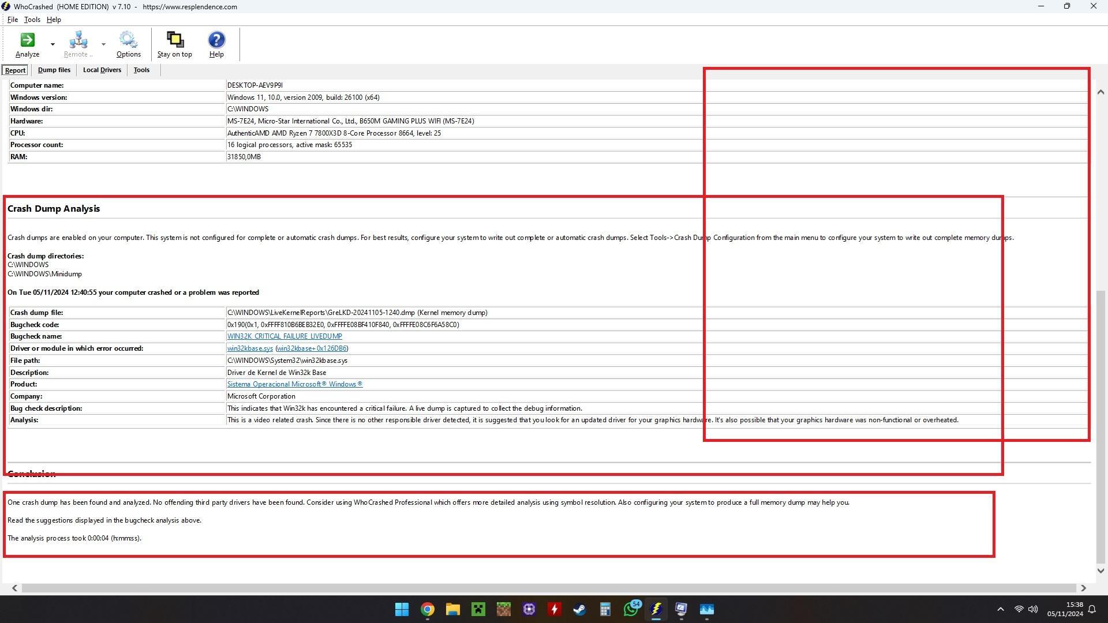Open the Minecraft creeper taskbar icon
The width and height of the screenshot is (1108, 623).
tap(478, 609)
